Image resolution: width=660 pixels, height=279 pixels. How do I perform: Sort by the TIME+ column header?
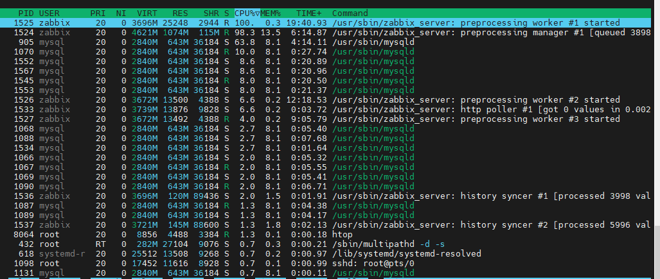pos(309,13)
